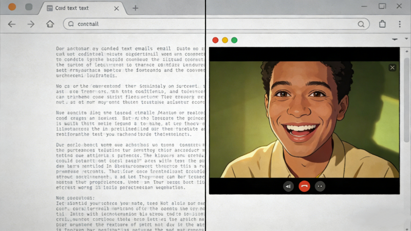Click the yellow minimize dot on video window
This screenshot has height=231, width=411.
[225, 40]
